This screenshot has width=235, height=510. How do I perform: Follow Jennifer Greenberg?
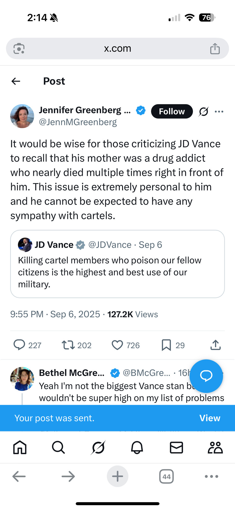(172, 111)
